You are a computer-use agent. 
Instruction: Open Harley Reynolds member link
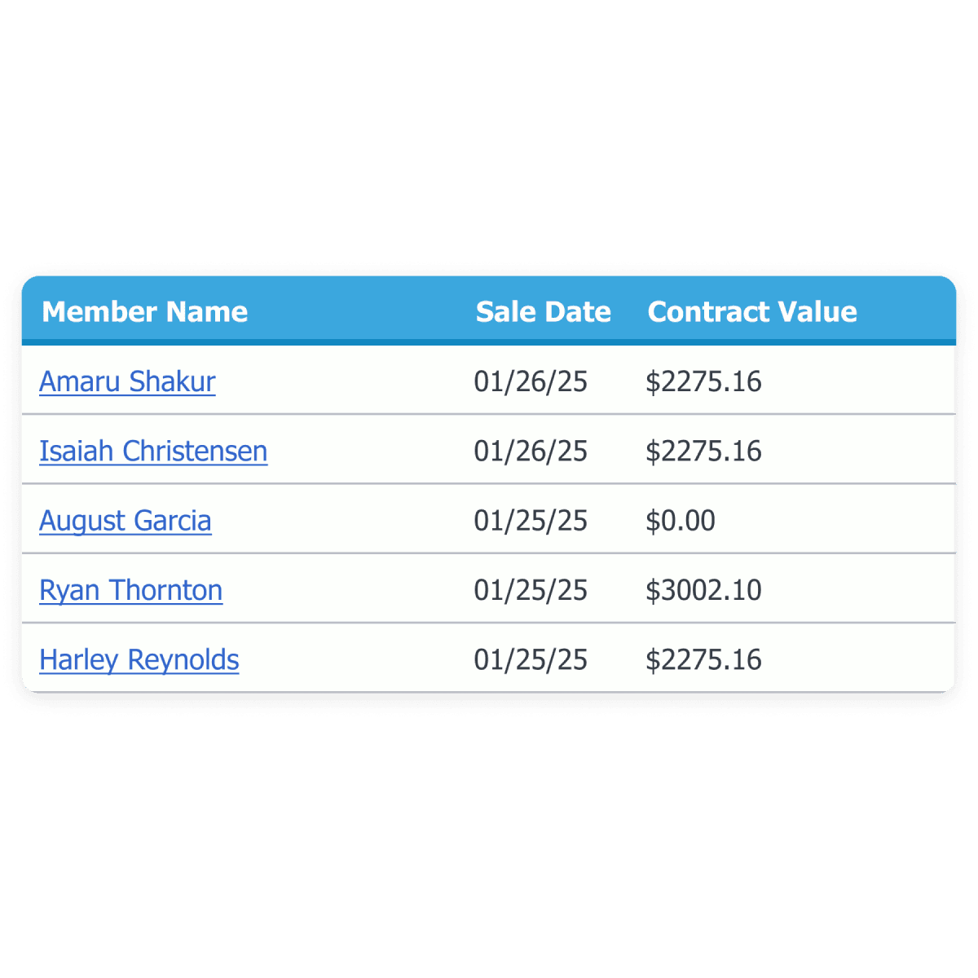pos(139,659)
